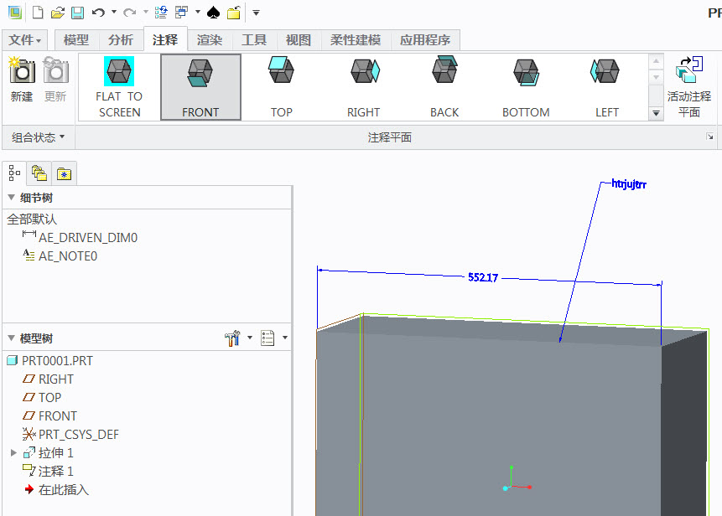Image resolution: width=722 pixels, height=516 pixels.
Task: Select 注释 1 feature in the model tree
Action: 48,471
